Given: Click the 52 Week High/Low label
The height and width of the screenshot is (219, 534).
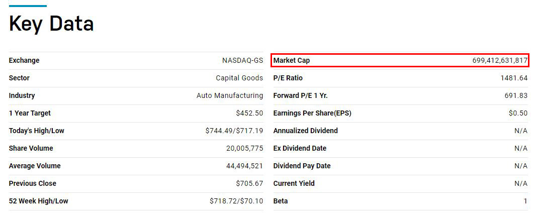Looking at the screenshot, I should [38, 201].
